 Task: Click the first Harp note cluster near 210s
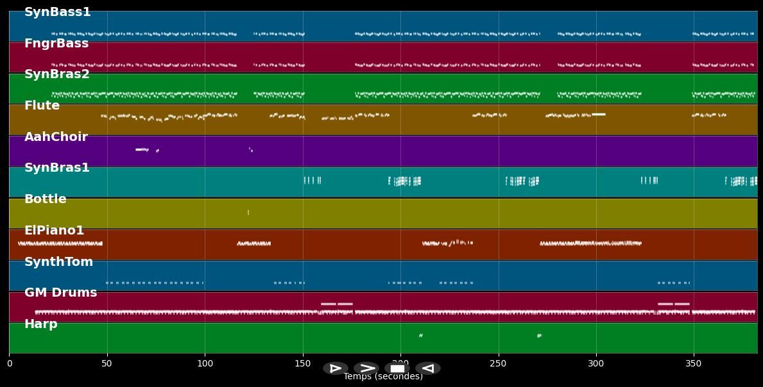click(420, 335)
